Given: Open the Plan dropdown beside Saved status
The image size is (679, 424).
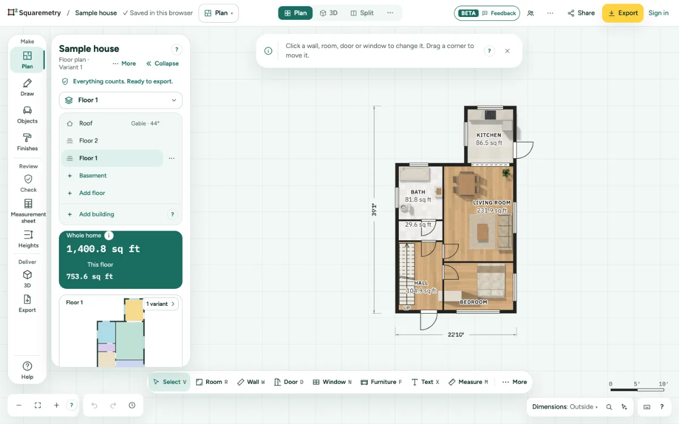Looking at the screenshot, I should coord(218,13).
